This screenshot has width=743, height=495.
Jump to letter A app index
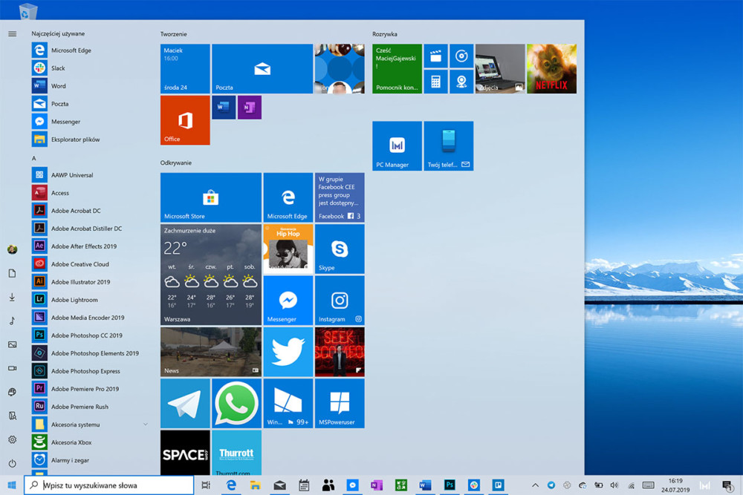point(33,158)
